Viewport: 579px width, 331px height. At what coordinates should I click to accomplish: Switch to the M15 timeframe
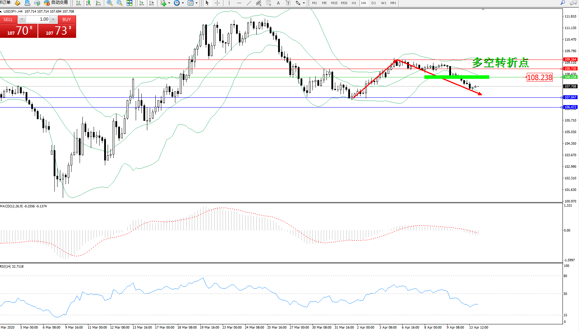pos(334,3)
